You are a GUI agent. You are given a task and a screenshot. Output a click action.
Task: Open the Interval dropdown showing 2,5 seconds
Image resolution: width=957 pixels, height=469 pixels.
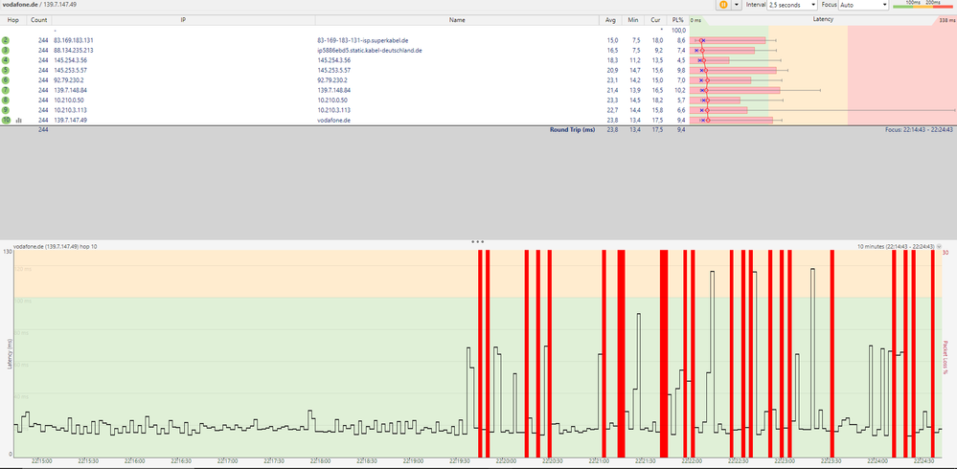[792, 4]
